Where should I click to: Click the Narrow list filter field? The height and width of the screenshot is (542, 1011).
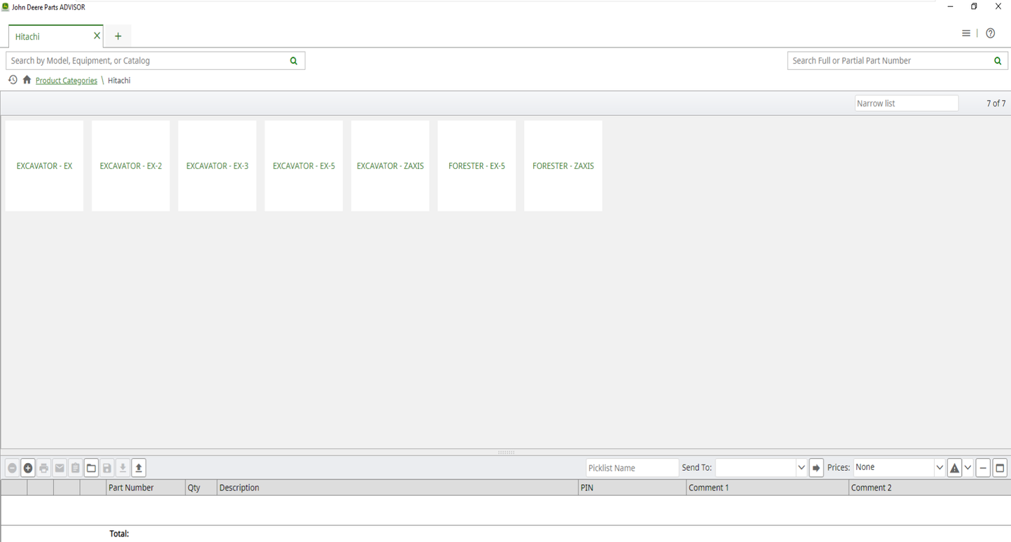click(907, 103)
